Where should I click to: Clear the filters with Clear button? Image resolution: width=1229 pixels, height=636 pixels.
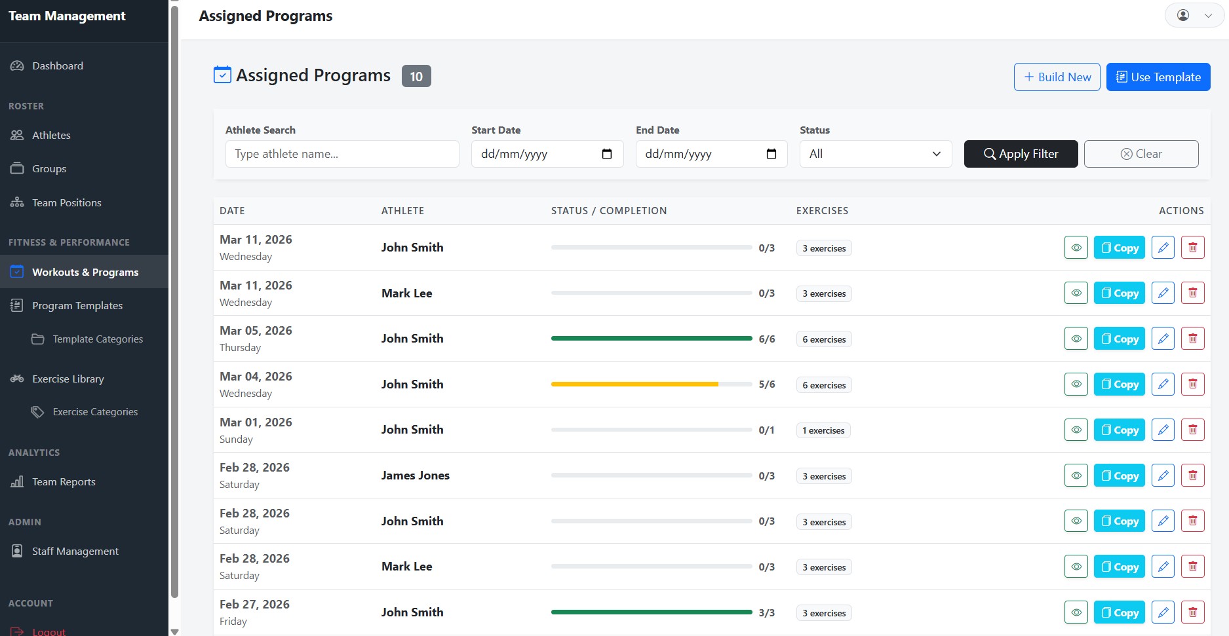tap(1141, 154)
